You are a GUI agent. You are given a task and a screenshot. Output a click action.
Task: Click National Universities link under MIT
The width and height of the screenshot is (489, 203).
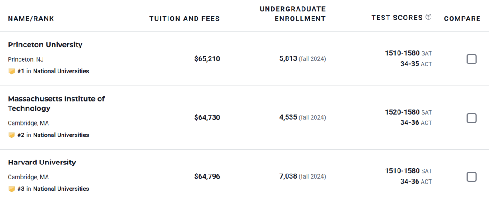pyautogui.click(x=61, y=135)
